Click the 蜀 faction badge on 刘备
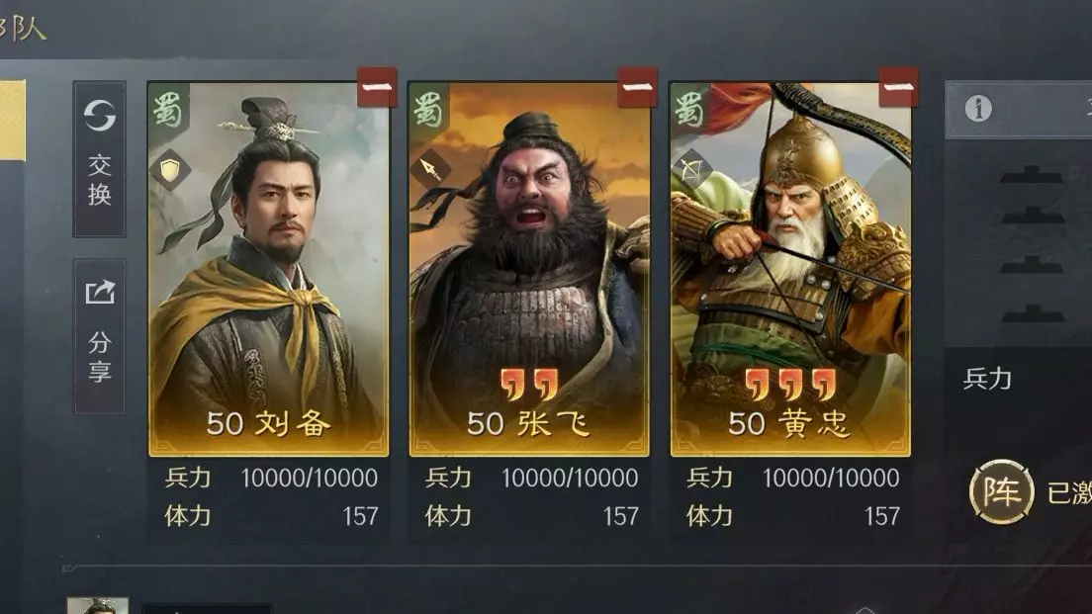1092x614 pixels. (168, 108)
